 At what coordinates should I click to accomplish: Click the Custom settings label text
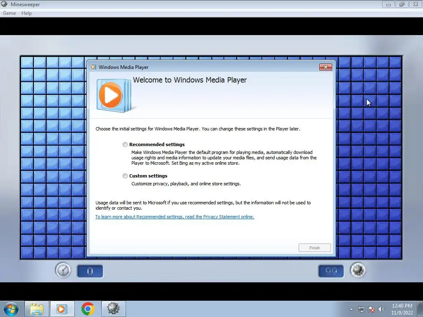[x=148, y=176]
